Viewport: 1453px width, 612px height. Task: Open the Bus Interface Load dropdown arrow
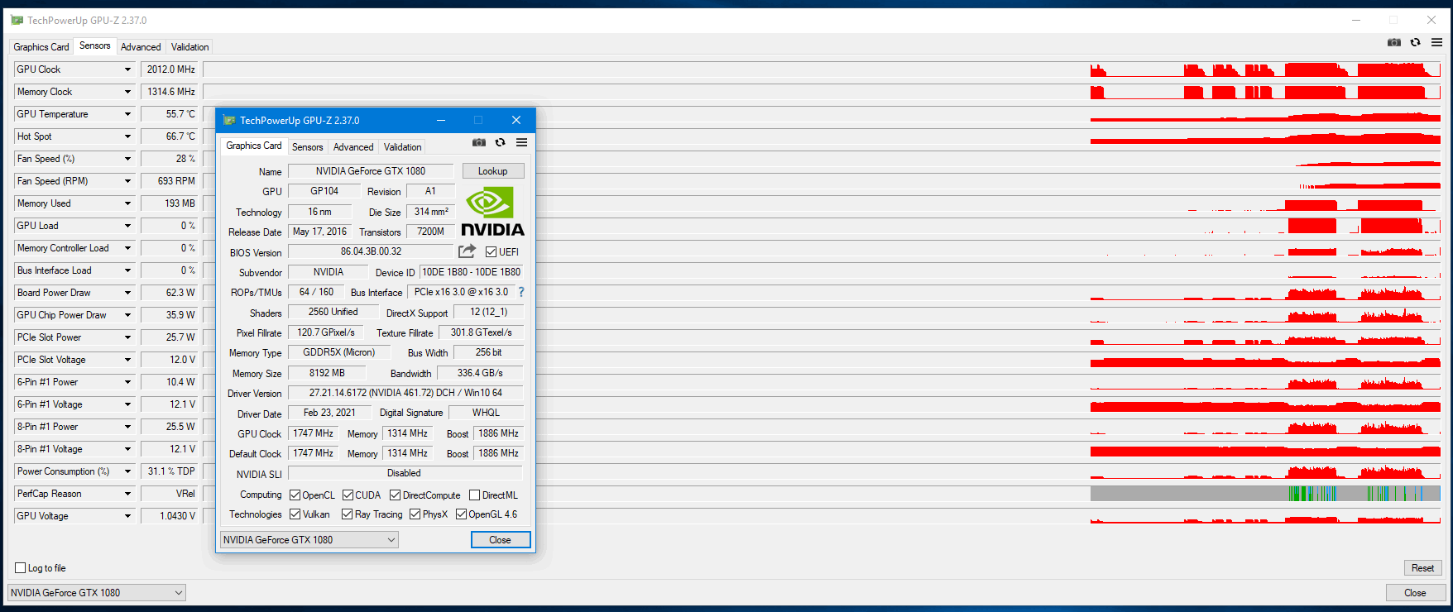(127, 270)
